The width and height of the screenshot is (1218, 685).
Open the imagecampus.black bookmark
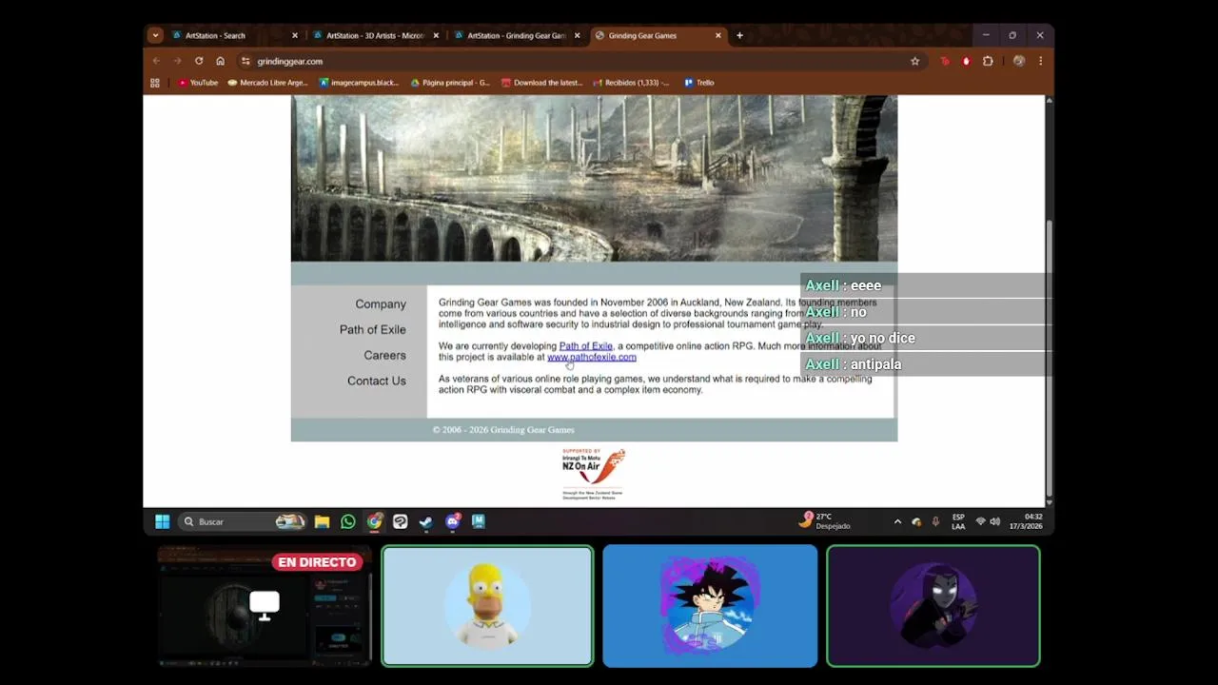click(x=359, y=83)
